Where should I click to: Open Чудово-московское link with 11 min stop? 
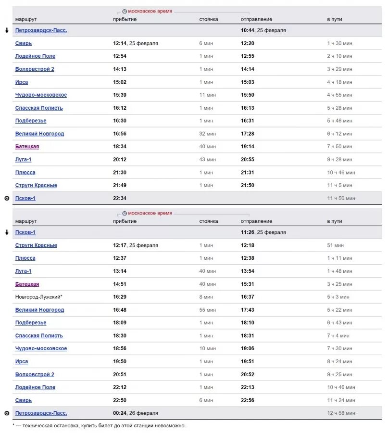[41, 95]
